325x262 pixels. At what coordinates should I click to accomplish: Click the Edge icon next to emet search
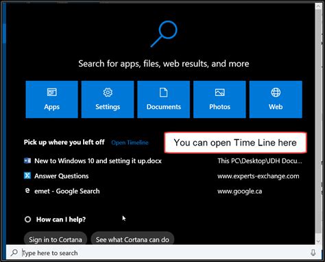pyautogui.click(x=27, y=191)
